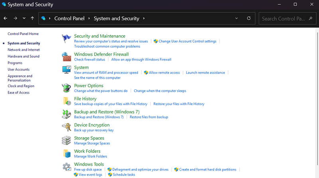
Task: Click the Windows Tools gear icon
Action: 67,166
